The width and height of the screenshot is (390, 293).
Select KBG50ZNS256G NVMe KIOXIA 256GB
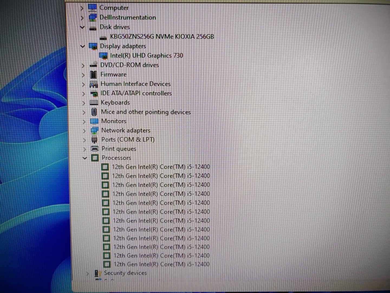tap(162, 37)
